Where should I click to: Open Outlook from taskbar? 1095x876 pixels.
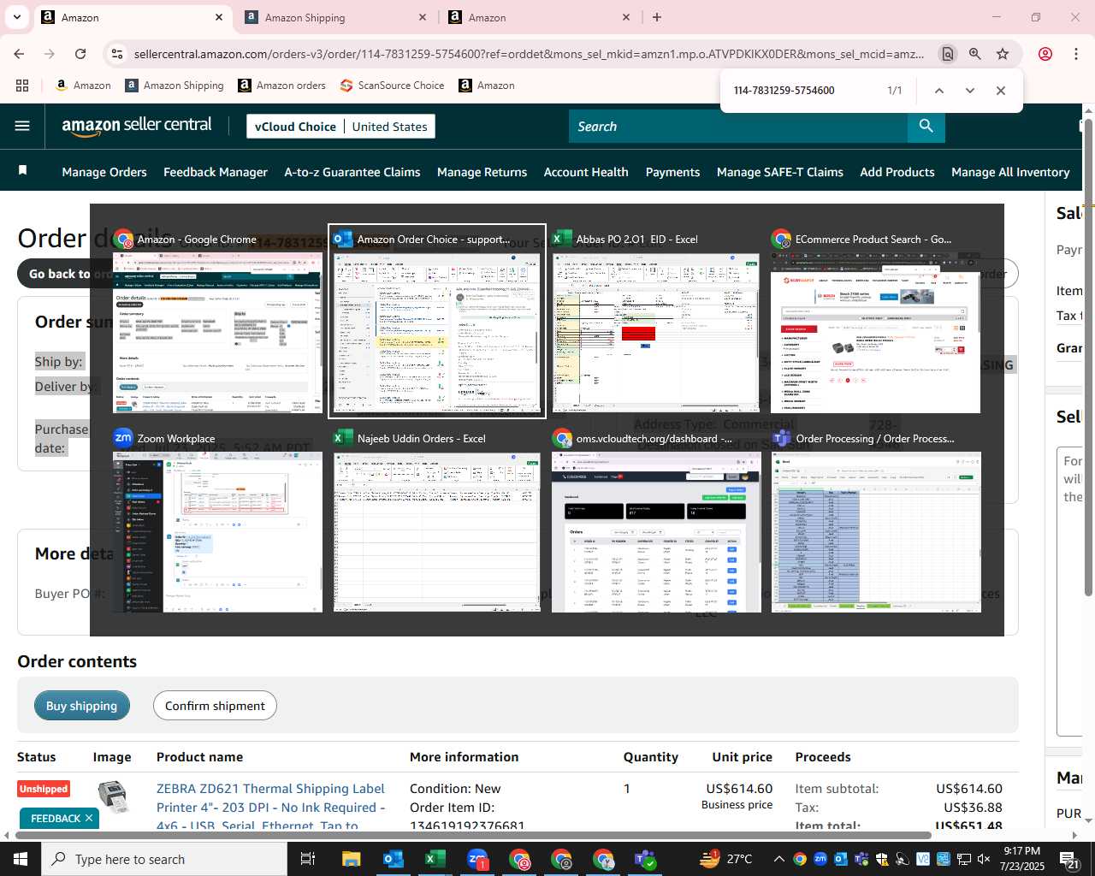[x=393, y=859]
